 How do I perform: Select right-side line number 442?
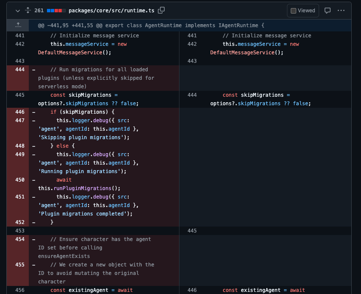pos(192,44)
